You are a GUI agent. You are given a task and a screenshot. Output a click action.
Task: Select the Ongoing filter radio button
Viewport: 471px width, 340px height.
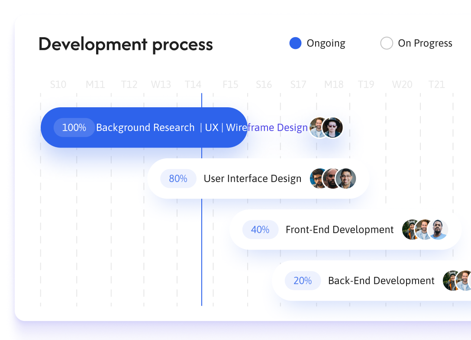pyautogui.click(x=295, y=43)
